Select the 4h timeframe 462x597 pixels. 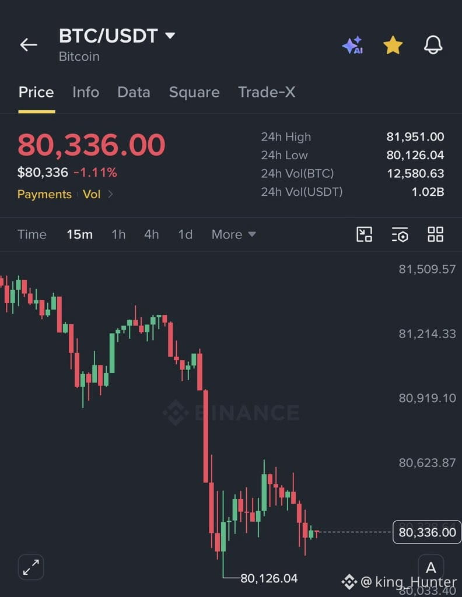[x=151, y=234]
